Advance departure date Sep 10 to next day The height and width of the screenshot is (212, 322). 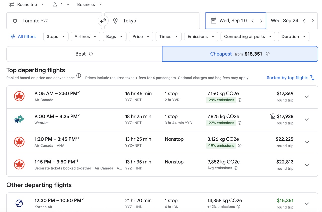pyautogui.click(x=261, y=21)
